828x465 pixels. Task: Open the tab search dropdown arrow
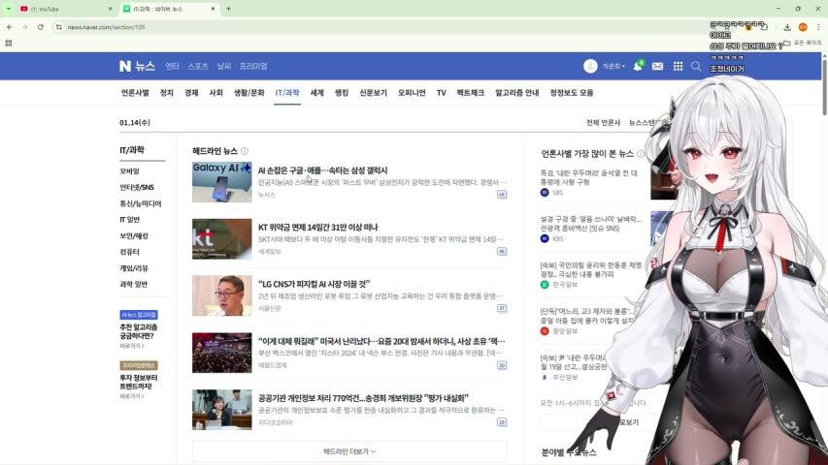click(x=9, y=9)
